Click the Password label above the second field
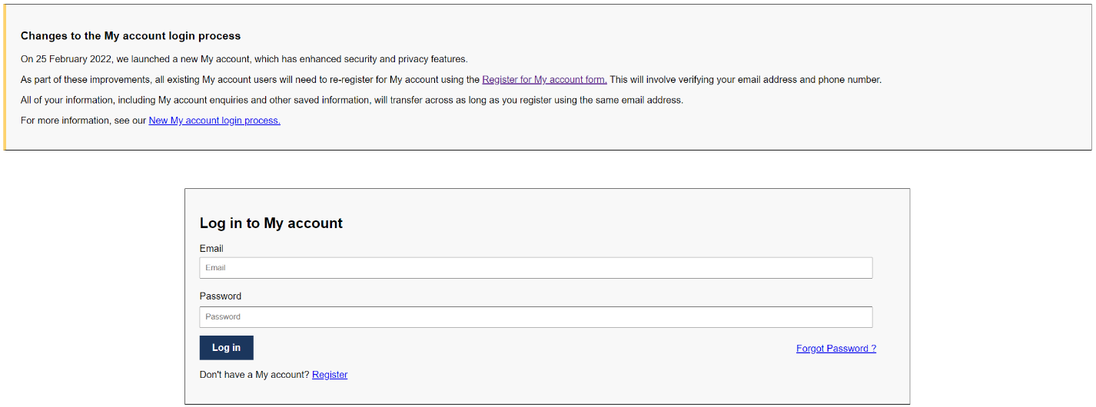The width and height of the screenshot is (1096, 407). tap(221, 296)
